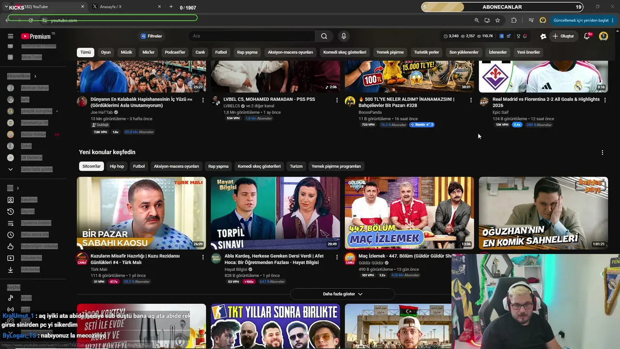Select the Turizm topic chip
Image resolution: width=620 pixels, height=349 pixels.
[296, 166]
